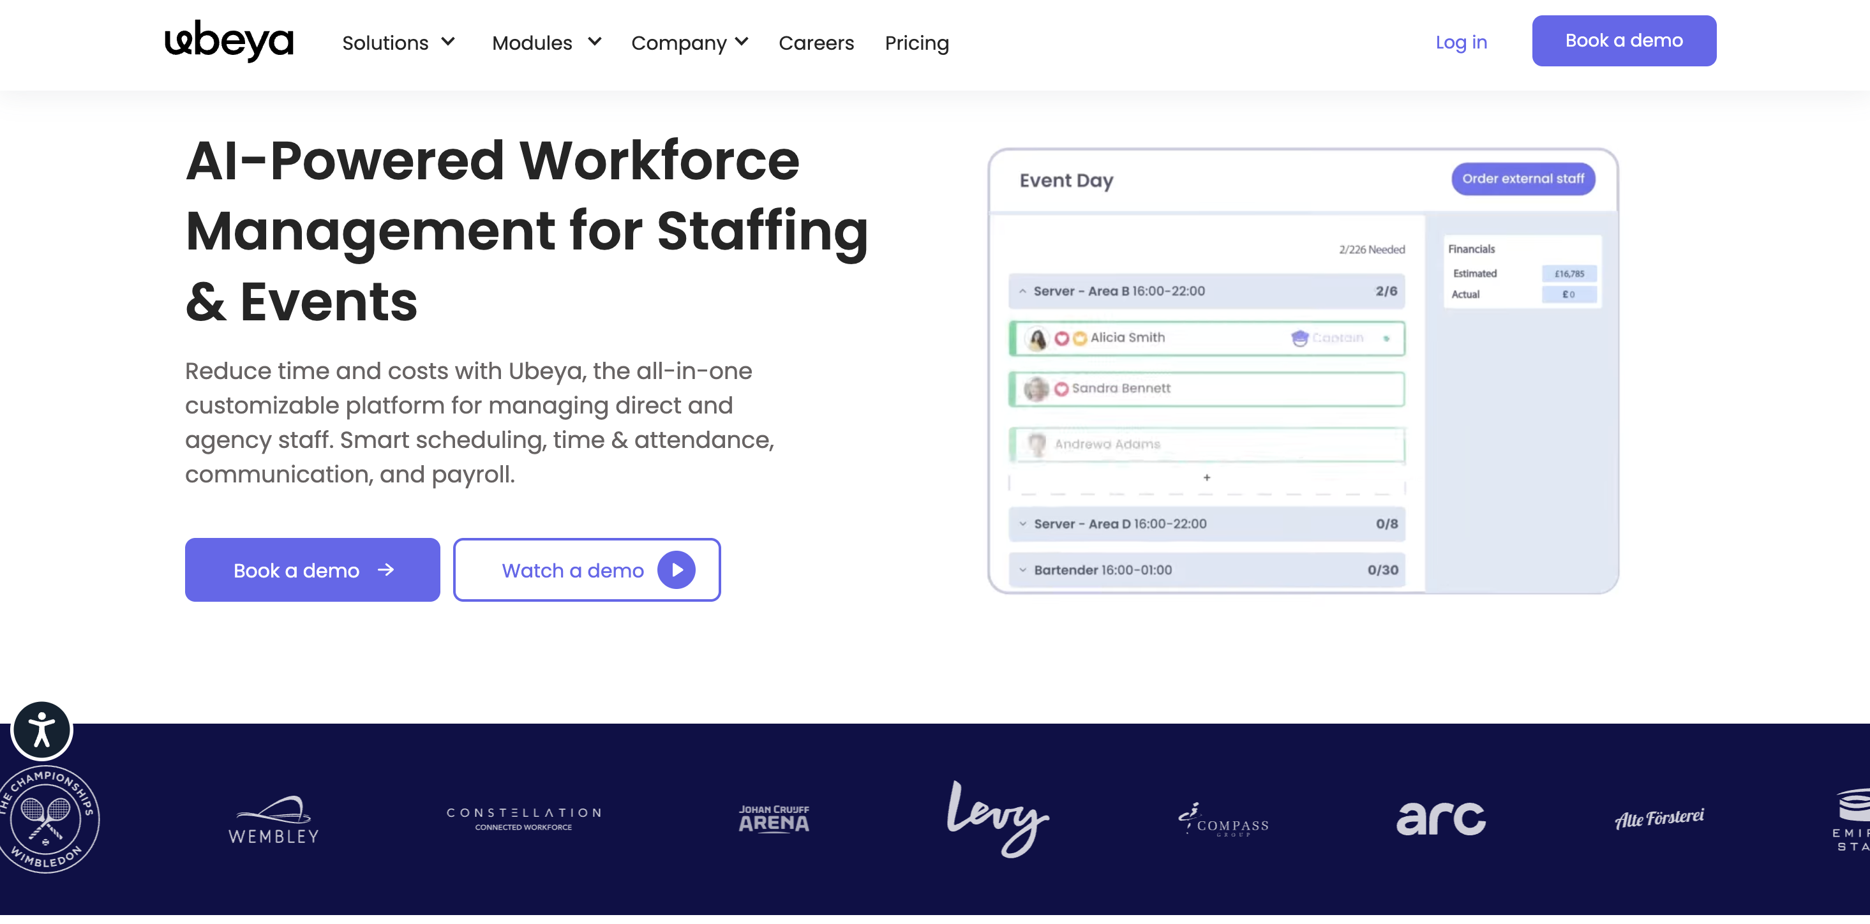This screenshot has width=1870, height=924.
Task: Click the Johan Cruijff Arena logo
Action: [x=773, y=819]
